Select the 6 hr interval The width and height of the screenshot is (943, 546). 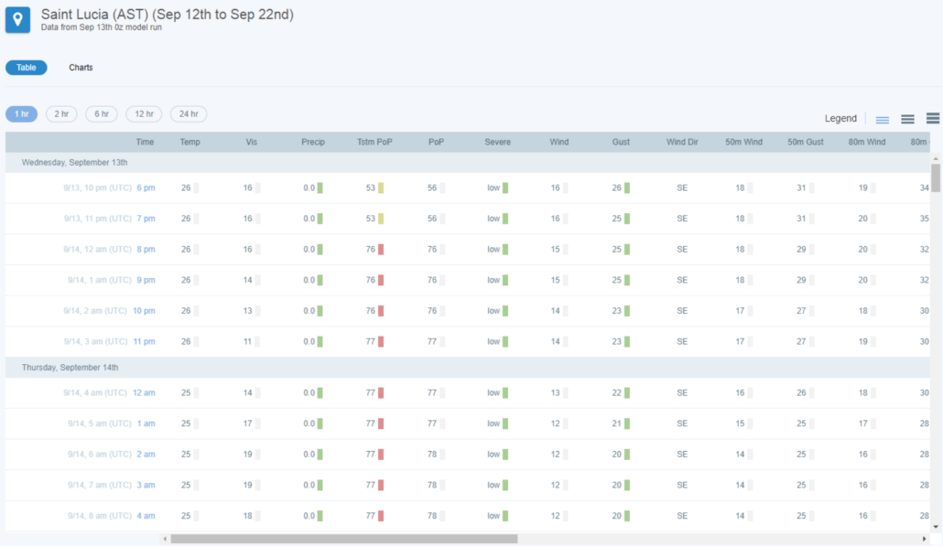pos(101,113)
